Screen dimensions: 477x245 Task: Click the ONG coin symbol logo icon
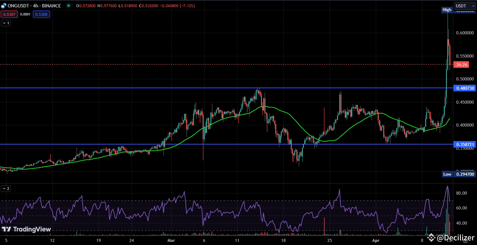[3, 6]
